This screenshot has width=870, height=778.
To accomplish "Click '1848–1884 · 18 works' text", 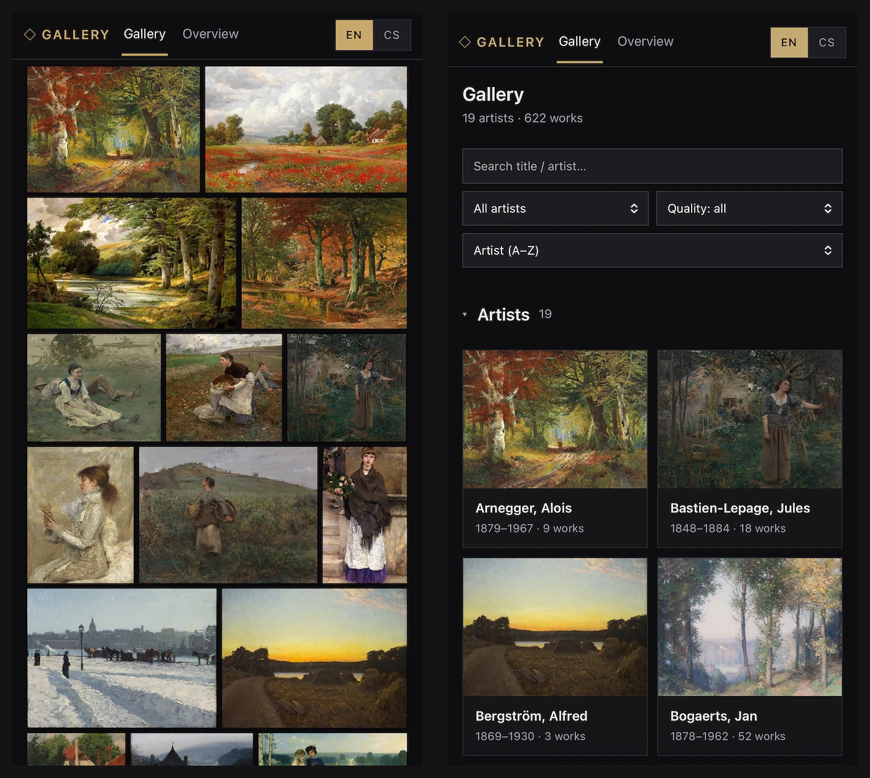I will pos(728,528).
